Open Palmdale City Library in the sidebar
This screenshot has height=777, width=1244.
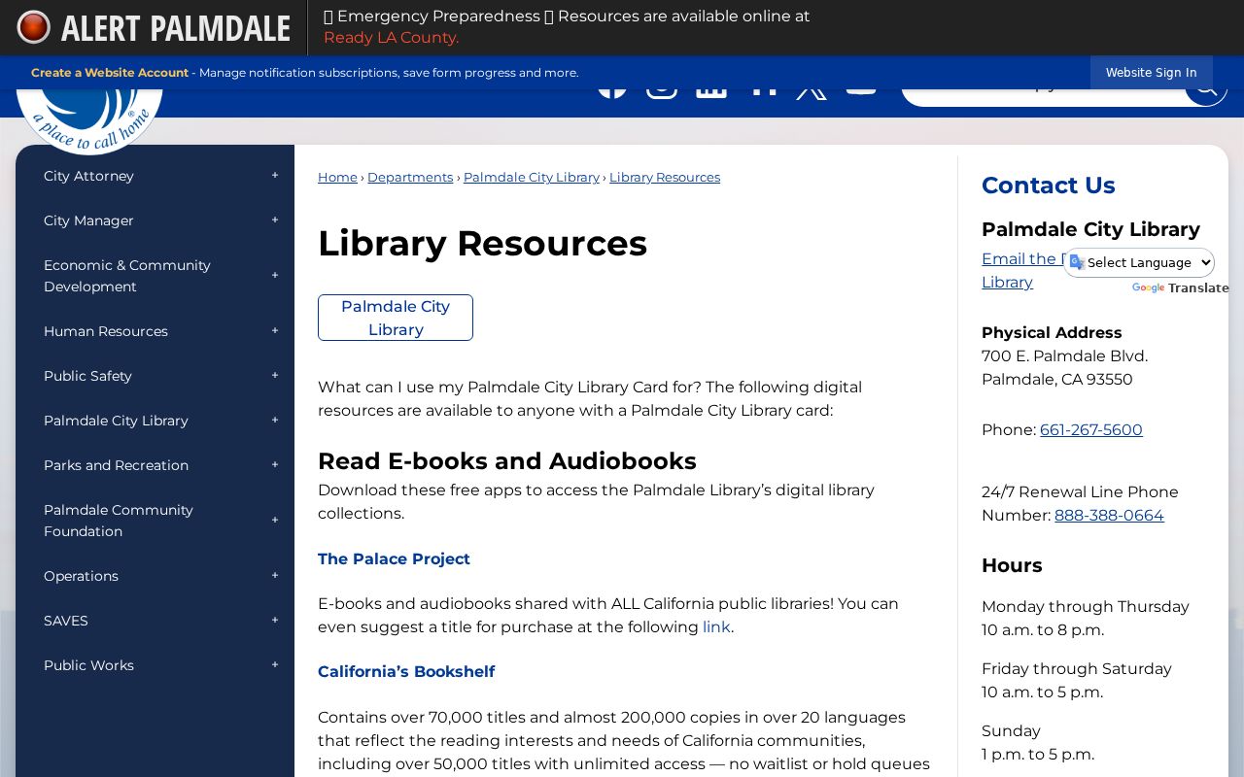point(116,421)
